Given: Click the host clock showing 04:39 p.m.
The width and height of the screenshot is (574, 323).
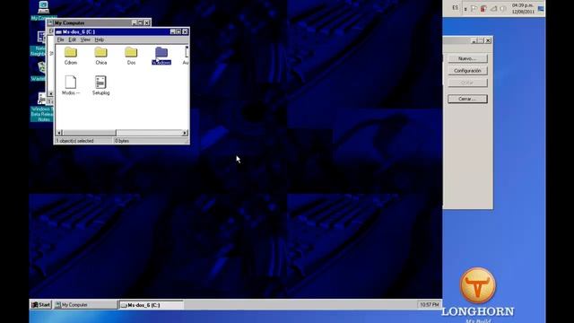Looking at the screenshot, I should click(523, 8).
